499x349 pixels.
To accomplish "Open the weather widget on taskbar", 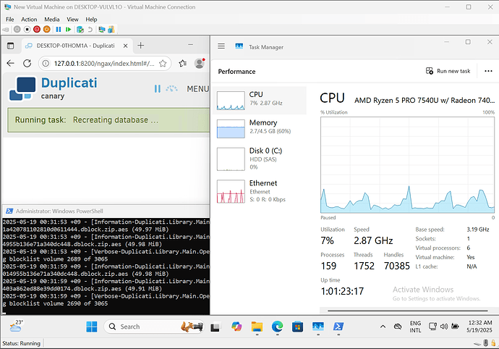I will [x=16, y=327].
